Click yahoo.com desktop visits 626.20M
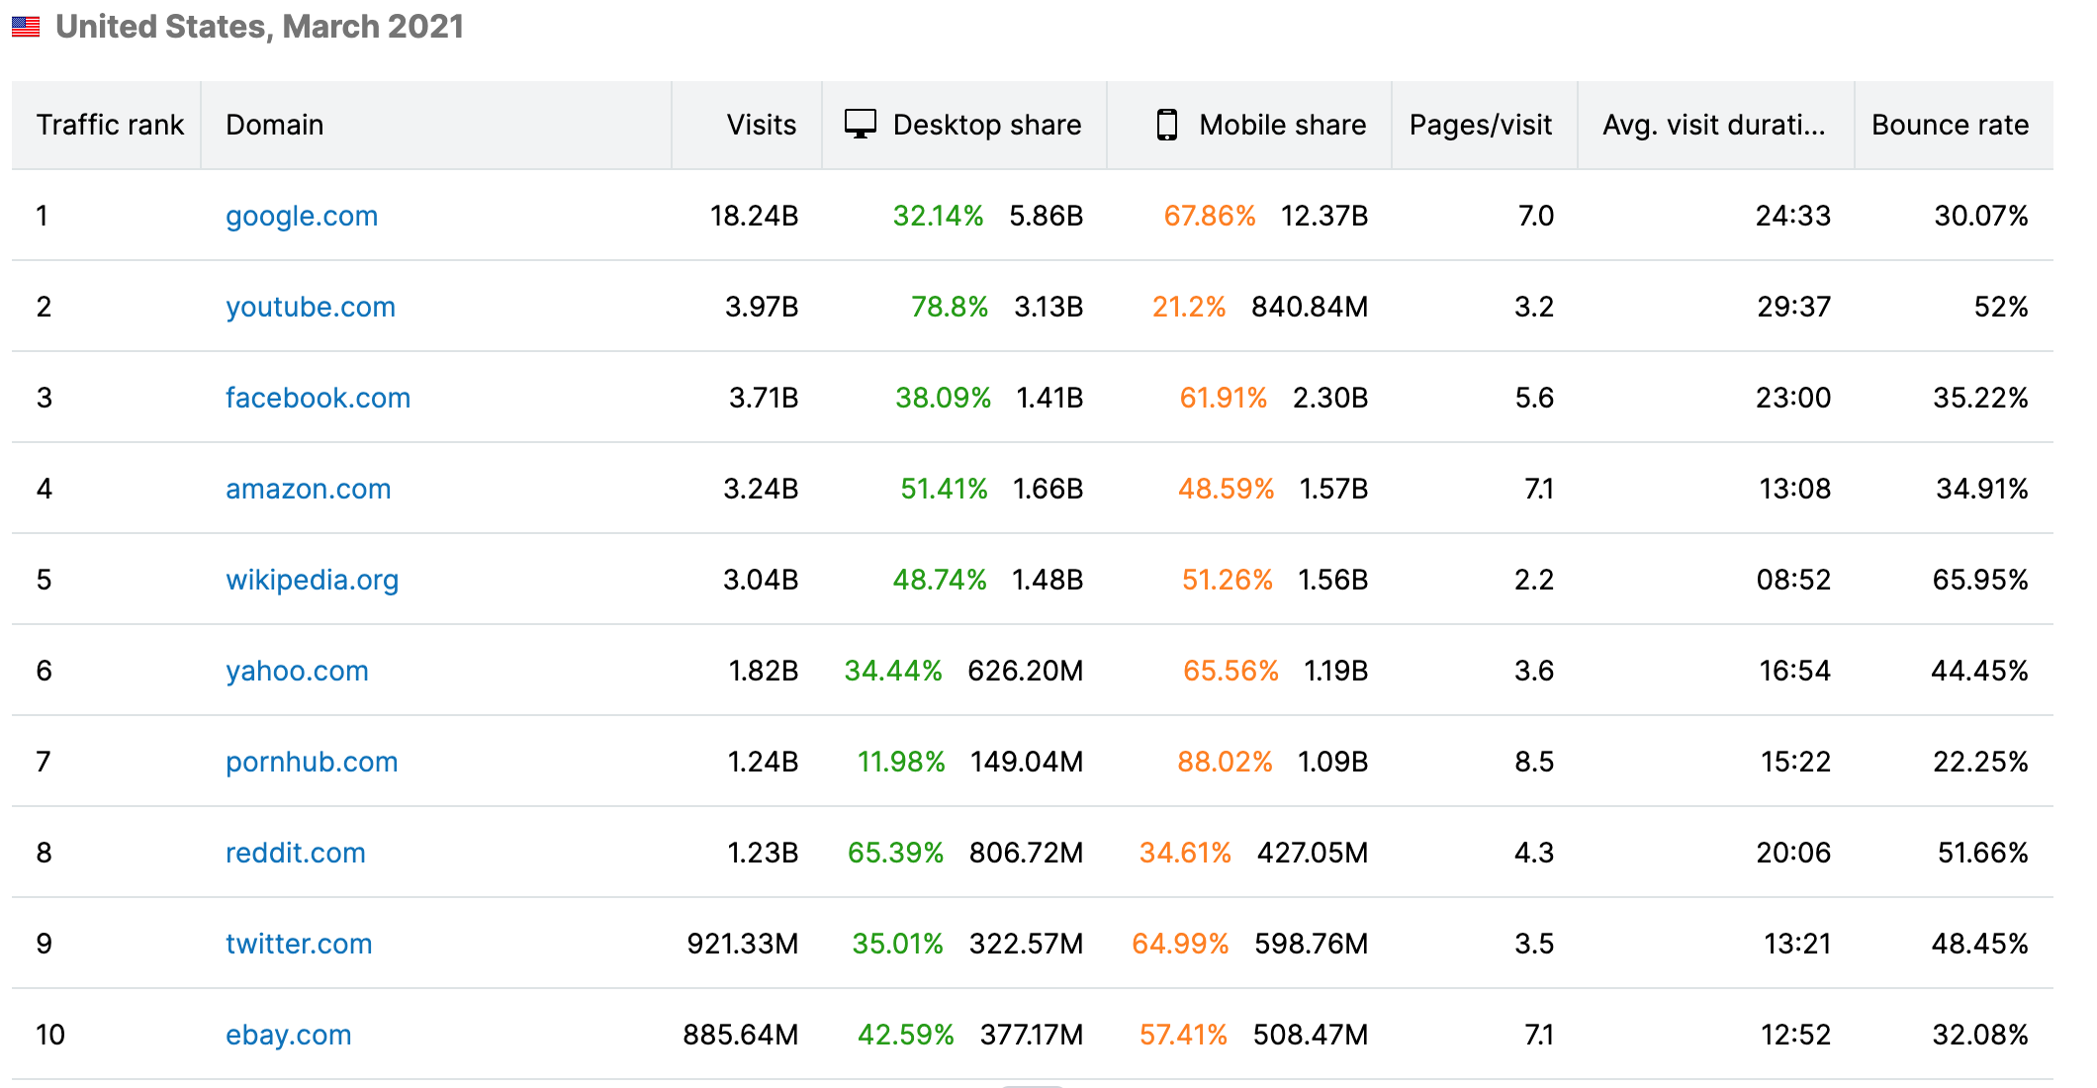Screen dimensions: 2097x1088 [x=1026, y=671]
